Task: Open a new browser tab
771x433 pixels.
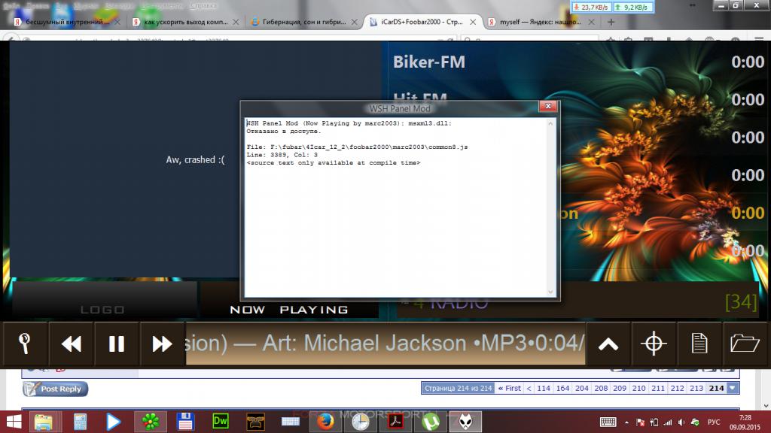Action: click(x=611, y=22)
